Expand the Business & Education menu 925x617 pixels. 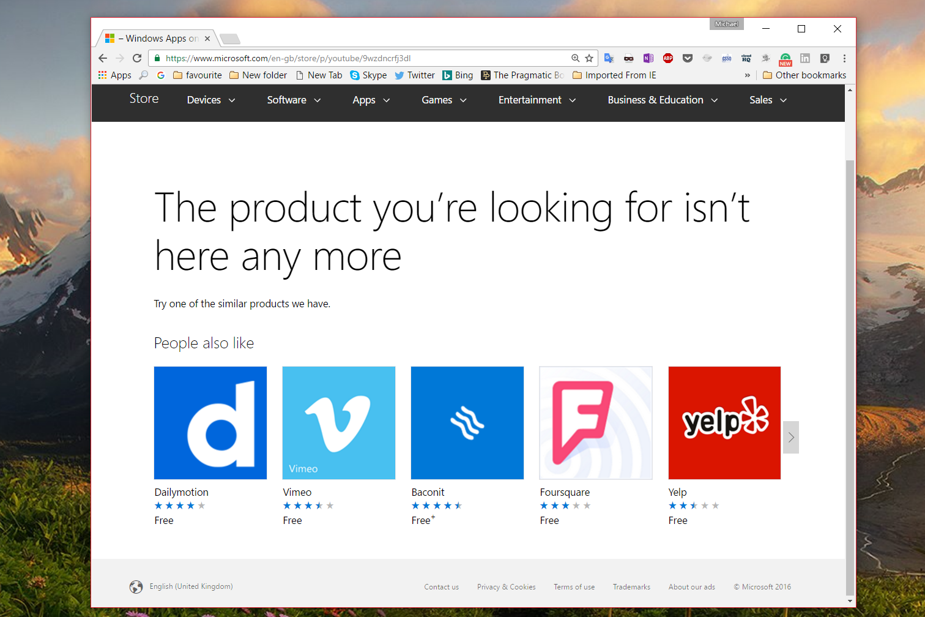(x=663, y=100)
